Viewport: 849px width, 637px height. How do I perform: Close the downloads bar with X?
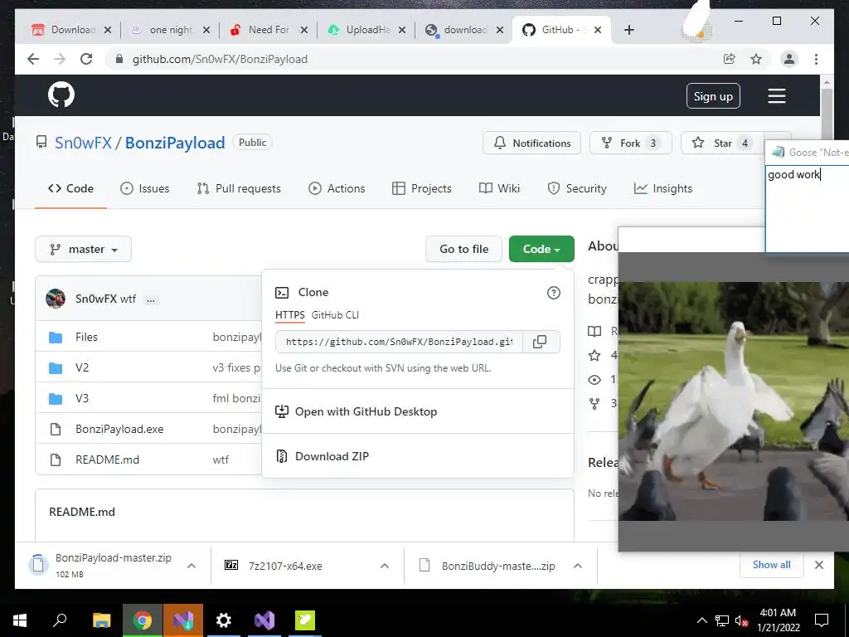[818, 565]
